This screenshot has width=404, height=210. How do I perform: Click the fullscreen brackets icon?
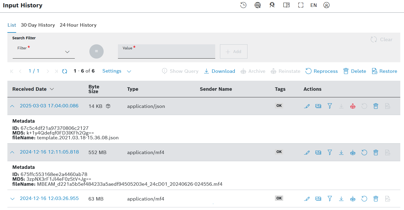(x=301, y=5)
